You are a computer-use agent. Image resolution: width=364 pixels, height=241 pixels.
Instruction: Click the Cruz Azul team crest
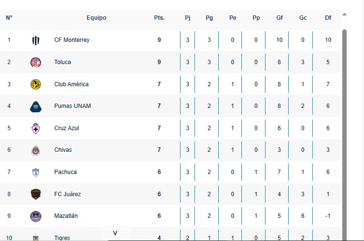(36, 128)
